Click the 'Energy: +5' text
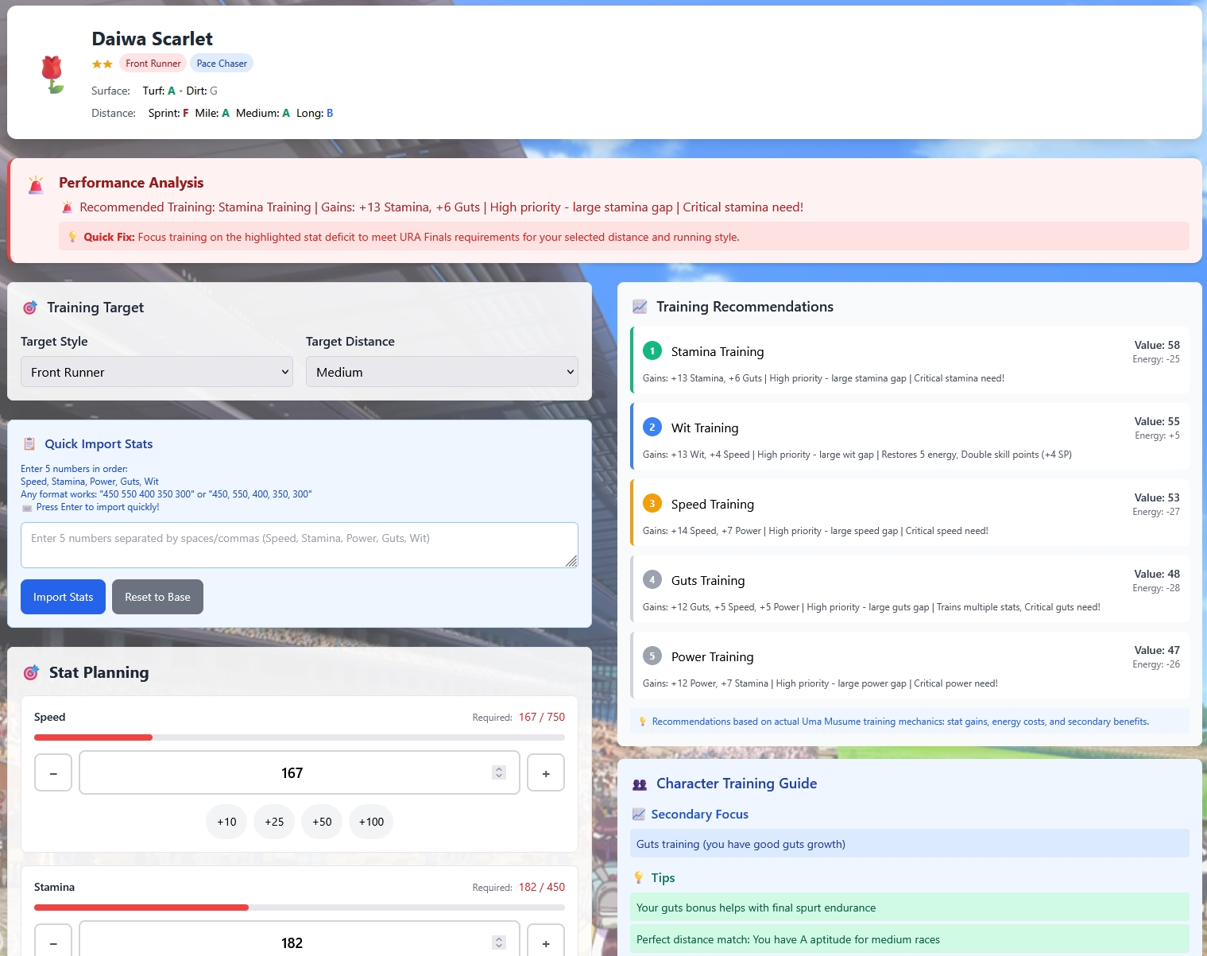1207x956 pixels. (1157, 435)
